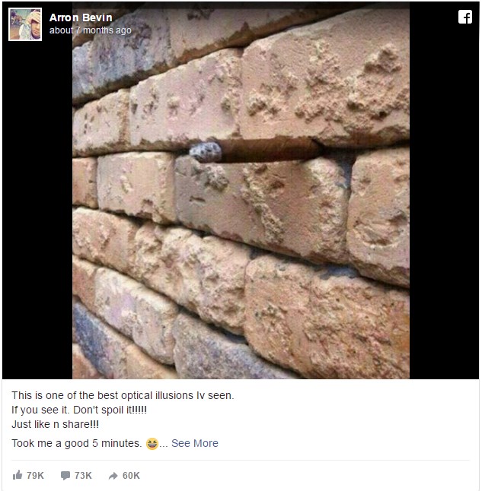Viewport: 482px width, 491px height.
Task: Click the 'Just like n share!!!' line
Action: 56,424
